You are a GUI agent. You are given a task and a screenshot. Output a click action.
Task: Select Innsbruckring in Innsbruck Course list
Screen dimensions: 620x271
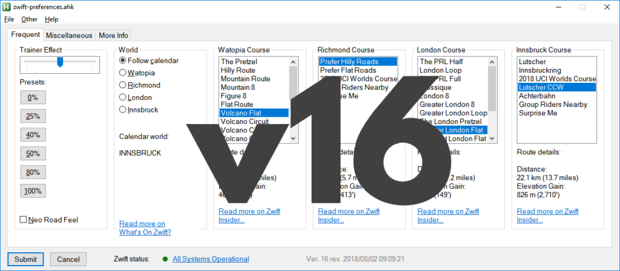557,70
